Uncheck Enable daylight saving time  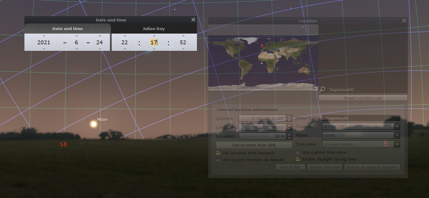298,159
